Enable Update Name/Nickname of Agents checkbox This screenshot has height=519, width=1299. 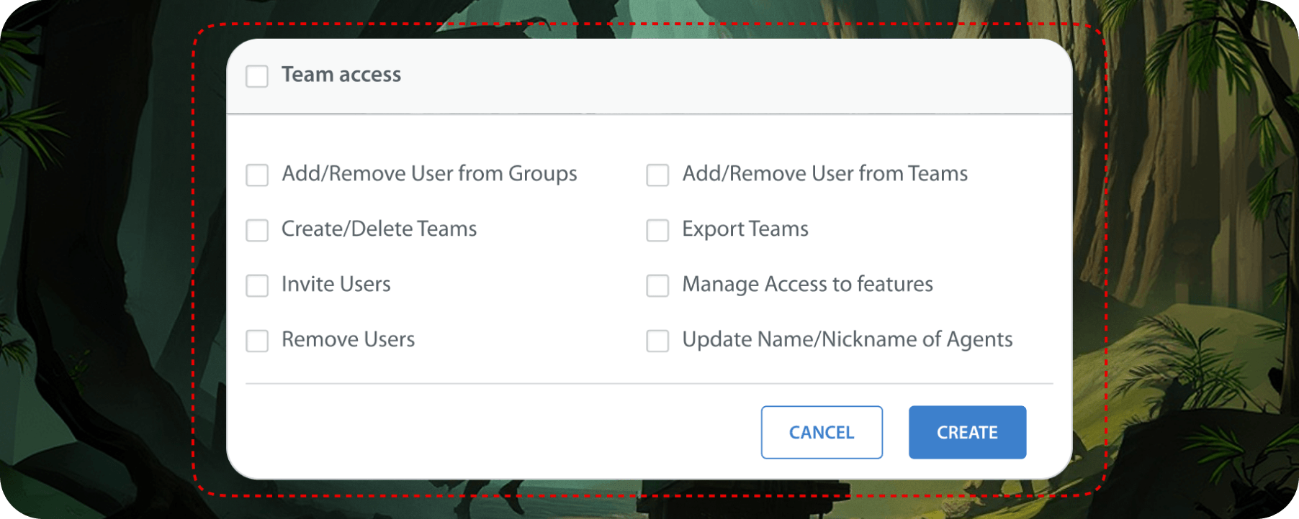[657, 341]
